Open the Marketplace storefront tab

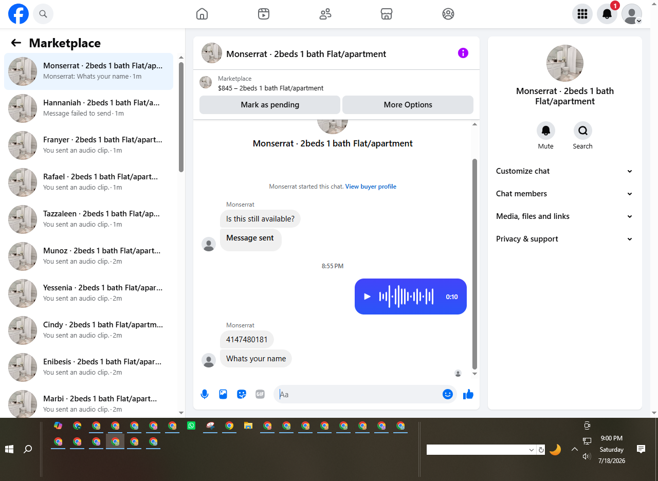pos(387,14)
